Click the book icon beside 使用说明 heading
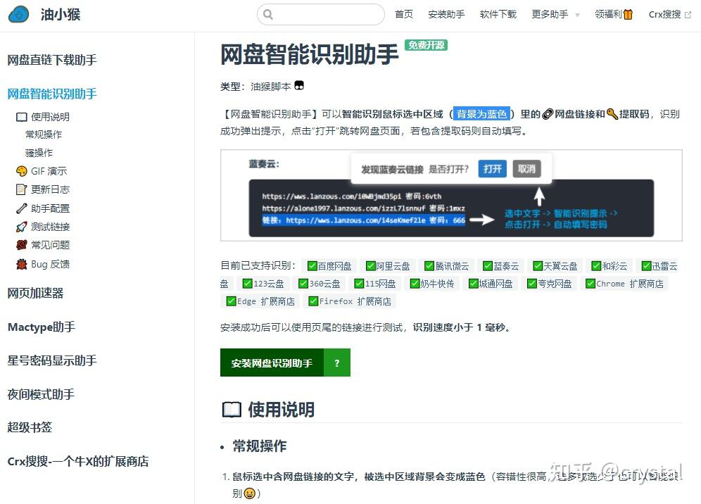The height and width of the screenshot is (504, 701). click(230, 409)
